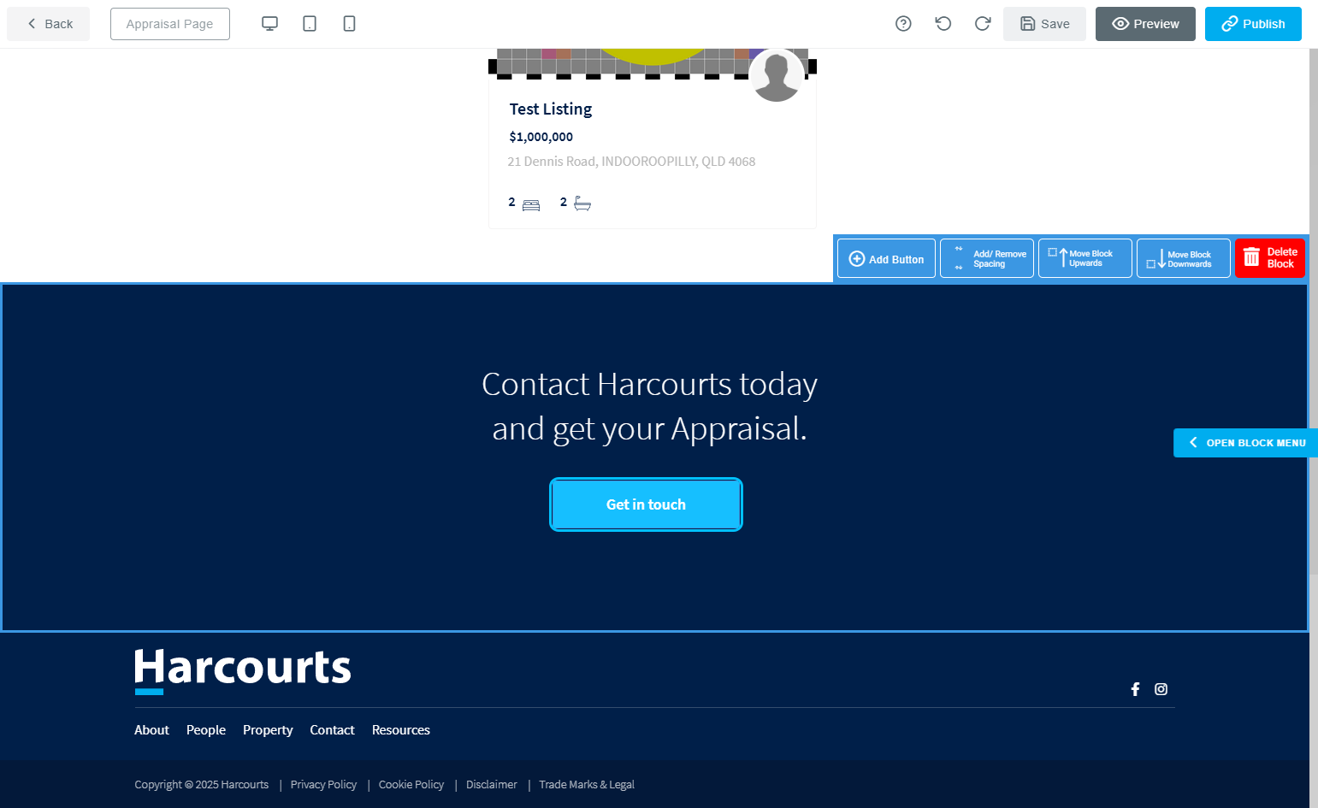Open the About footer link
1318x808 pixels.
click(x=151, y=730)
